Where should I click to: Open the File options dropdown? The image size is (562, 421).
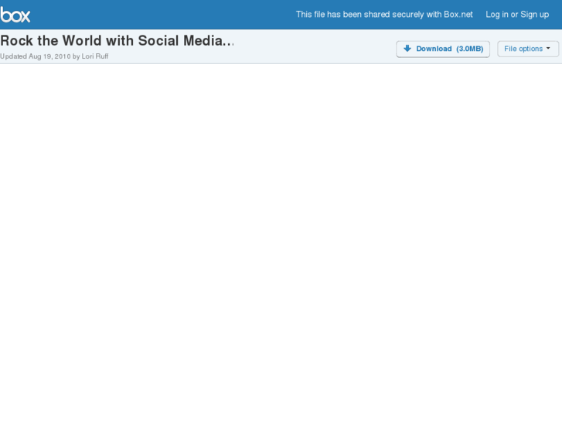(527, 49)
